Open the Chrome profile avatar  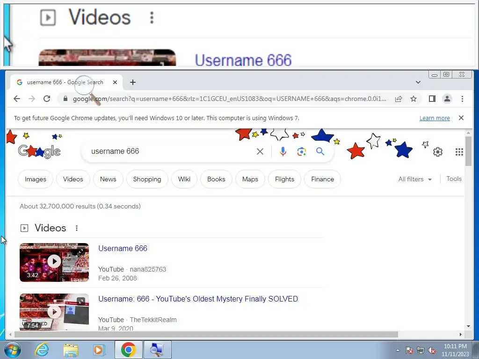tap(447, 99)
